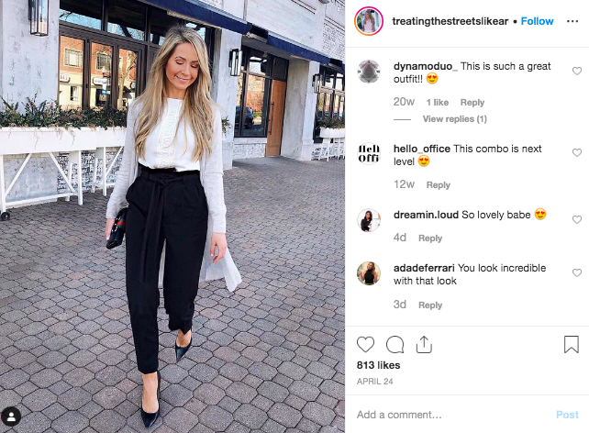Show tagged people icon on photo

(11, 416)
